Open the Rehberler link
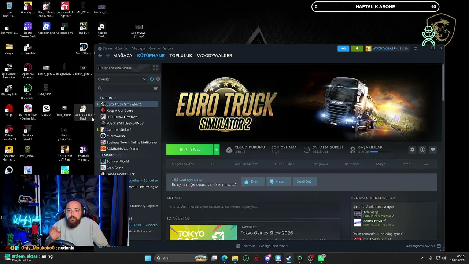The image size is (469, 264). [x=352, y=164]
